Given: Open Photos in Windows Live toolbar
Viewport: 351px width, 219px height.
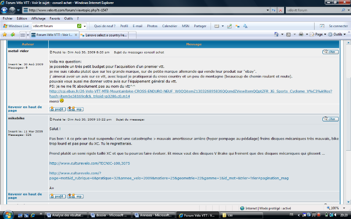Looking at the screenshot, I should 152,26.
